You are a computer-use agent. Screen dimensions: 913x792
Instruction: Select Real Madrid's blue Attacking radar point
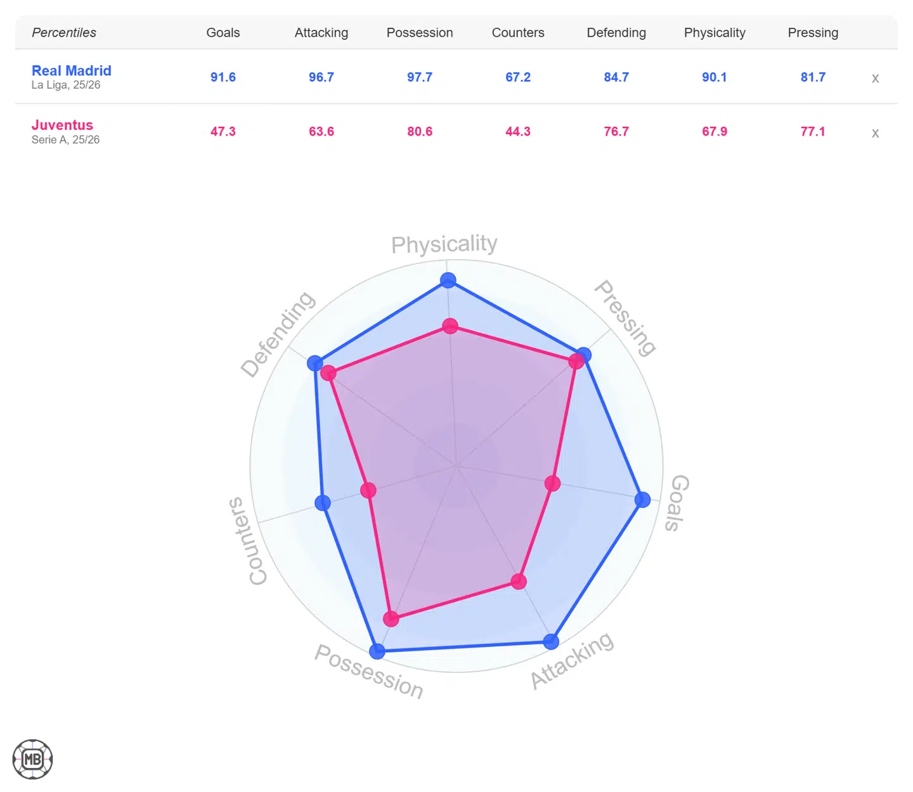click(x=552, y=641)
